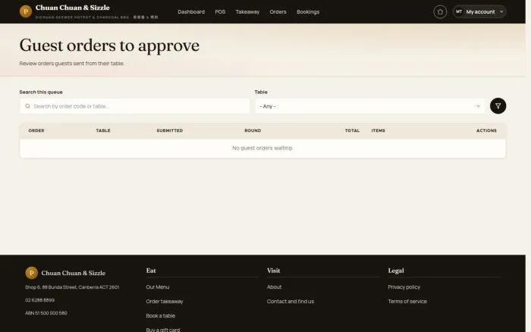
Task: Focus the 'Search by order code or table' field
Action: coord(135,106)
